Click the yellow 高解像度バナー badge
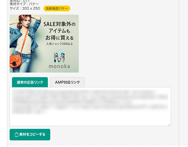Viewport: 188px width, 147px height. 57,8
